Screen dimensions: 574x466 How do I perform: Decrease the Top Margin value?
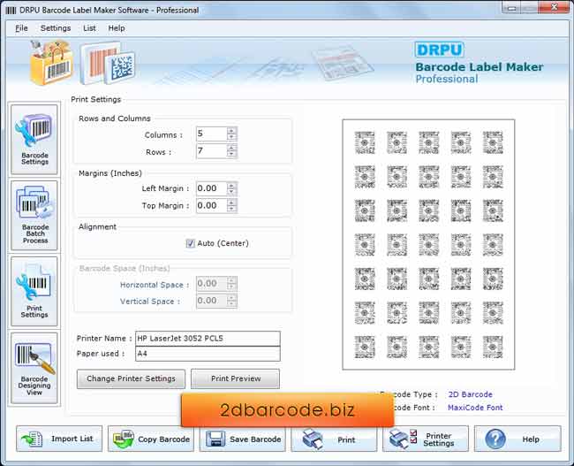[x=231, y=209]
